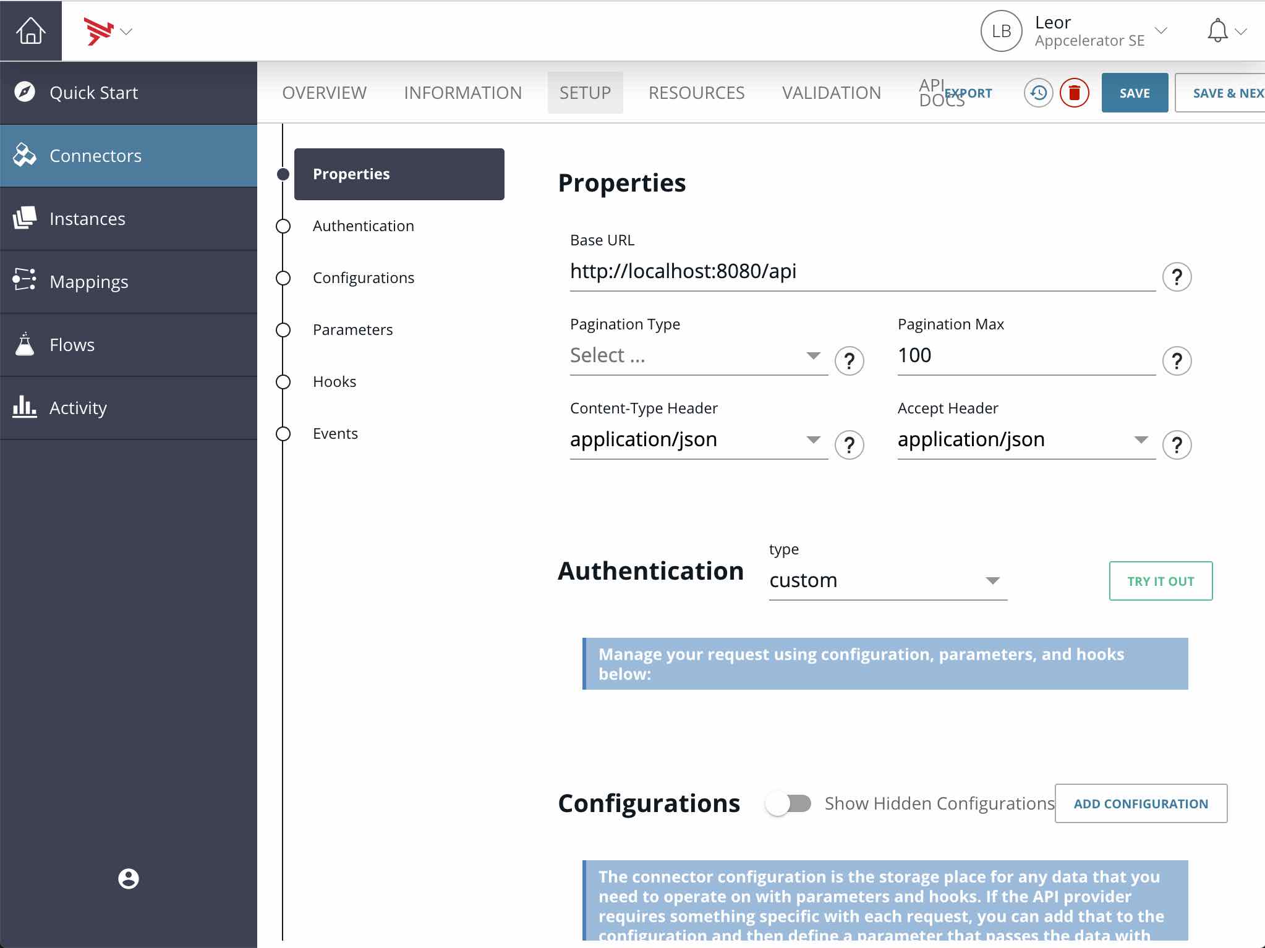Image resolution: width=1265 pixels, height=948 pixels.
Task: Jump to the Parameters step
Action: coord(353,330)
